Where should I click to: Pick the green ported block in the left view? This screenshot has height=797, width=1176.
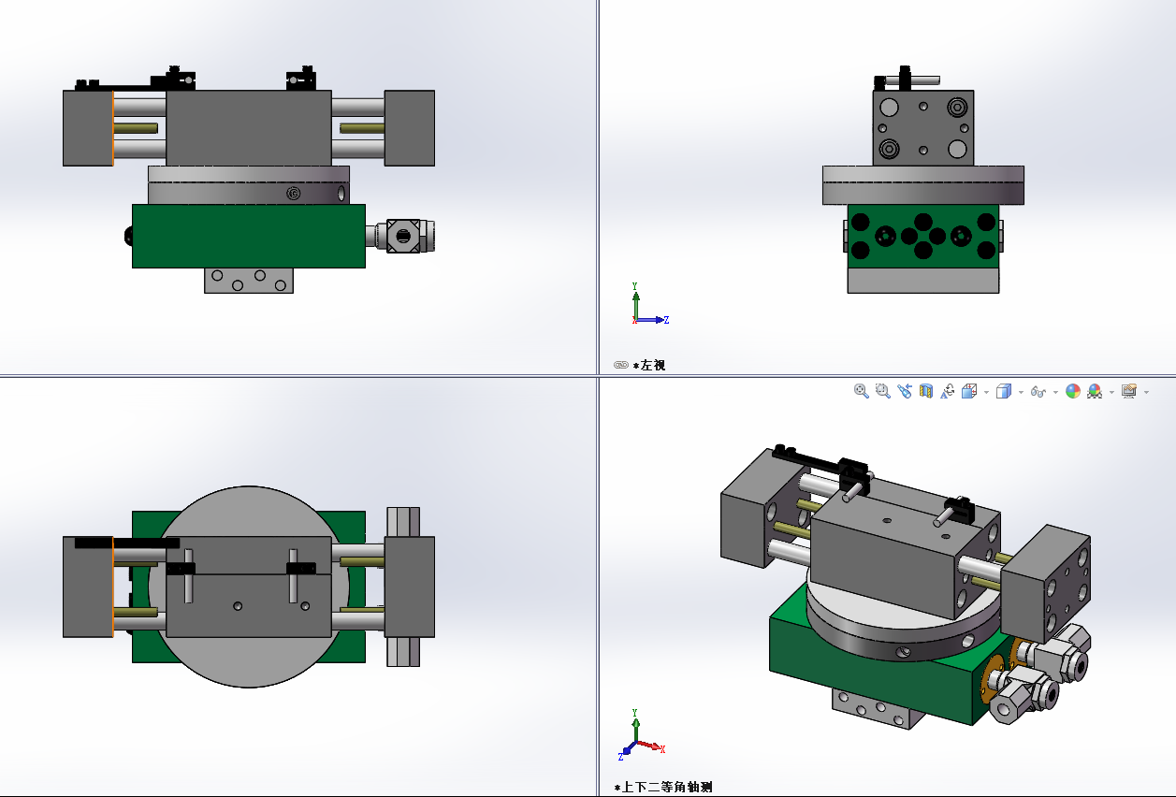923,236
